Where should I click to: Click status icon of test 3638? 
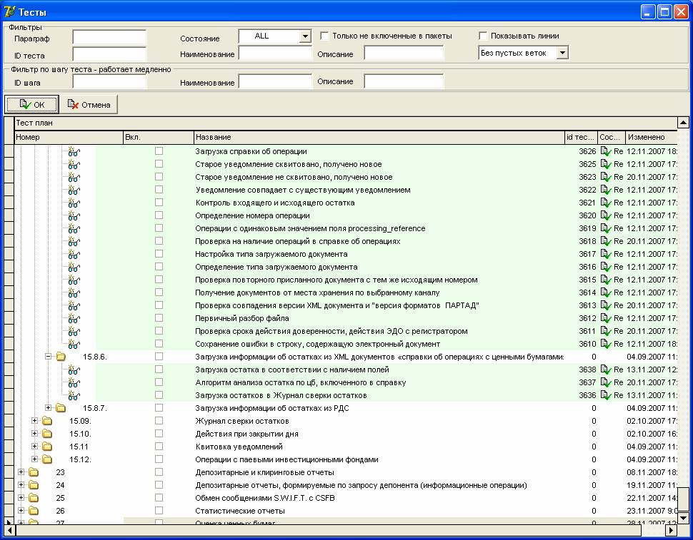pos(606,370)
